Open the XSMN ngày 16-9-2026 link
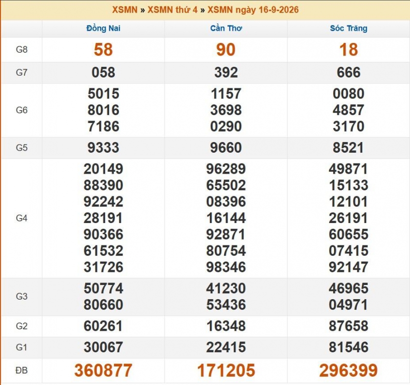 253,10
